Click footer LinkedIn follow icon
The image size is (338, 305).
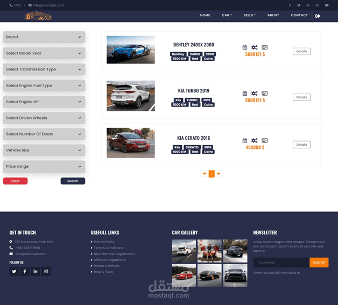[x=36, y=272]
